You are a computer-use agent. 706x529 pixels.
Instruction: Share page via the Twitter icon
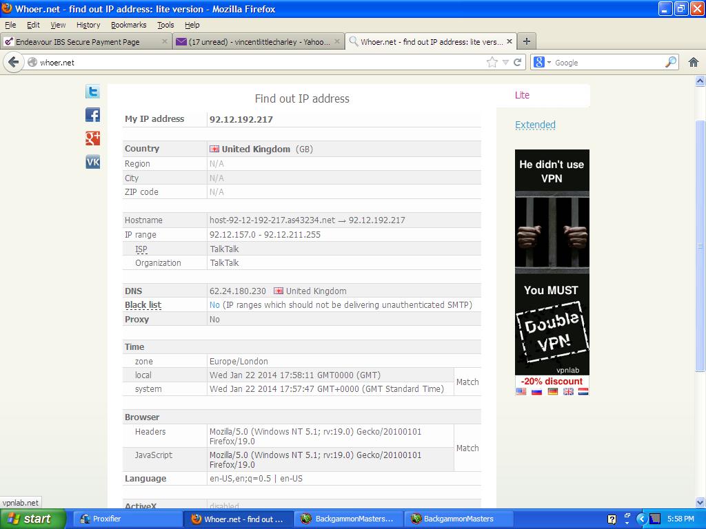coord(93,92)
